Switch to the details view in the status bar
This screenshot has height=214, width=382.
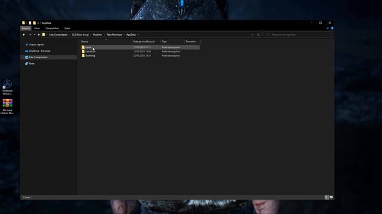[326, 197]
